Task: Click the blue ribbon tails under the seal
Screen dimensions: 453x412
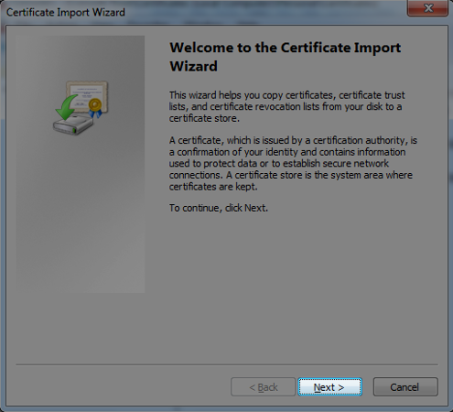Action: point(95,114)
